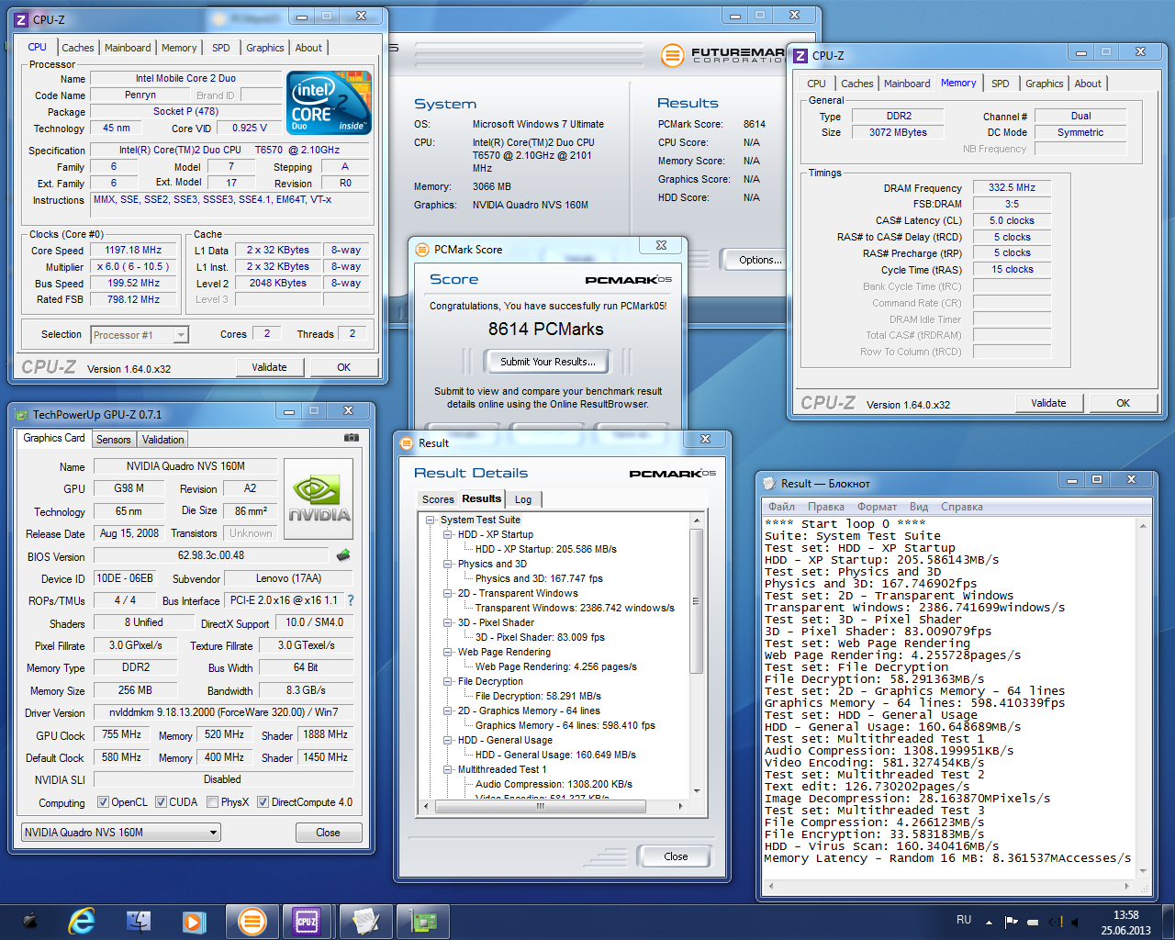
Task: Open the Scores tab in Result Details
Action: click(x=438, y=499)
